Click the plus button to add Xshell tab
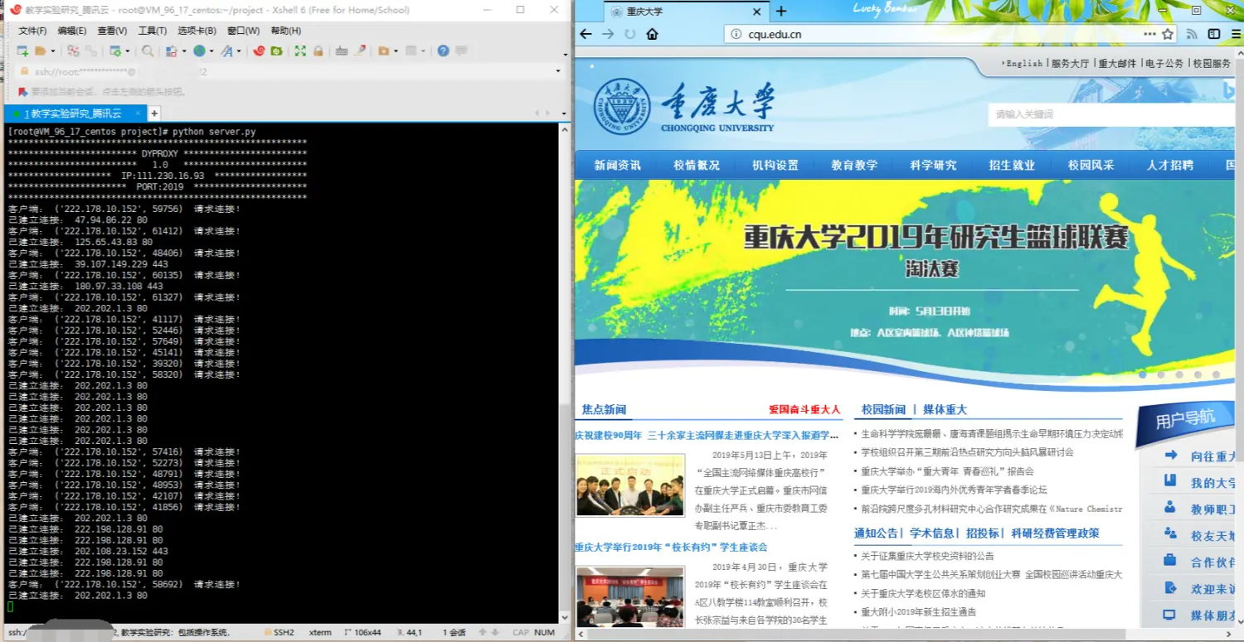This screenshot has height=642, width=1244. coord(154,113)
